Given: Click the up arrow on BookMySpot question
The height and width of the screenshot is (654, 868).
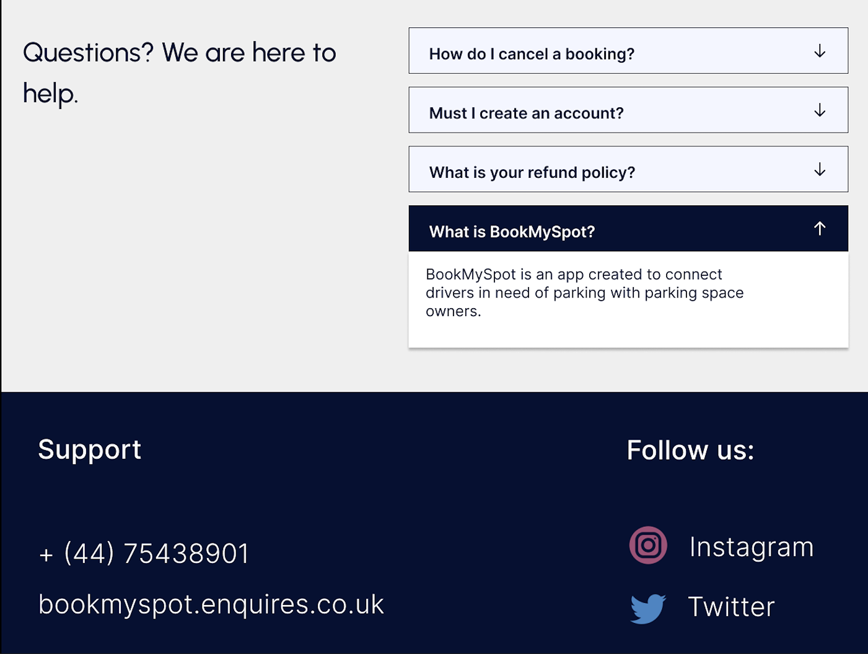Looking at the screenshot, I should pos(819,228).
